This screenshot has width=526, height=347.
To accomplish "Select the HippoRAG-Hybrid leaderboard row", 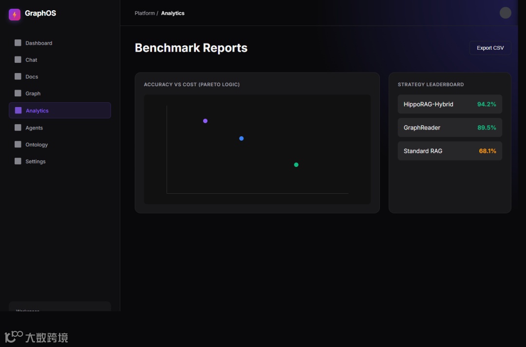I will (450, 104).
